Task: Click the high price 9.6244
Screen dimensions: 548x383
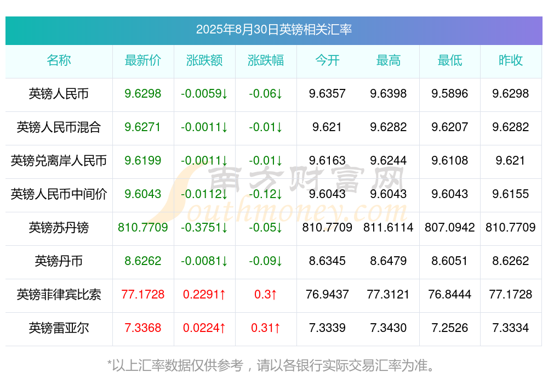Action: pos(389,160)
